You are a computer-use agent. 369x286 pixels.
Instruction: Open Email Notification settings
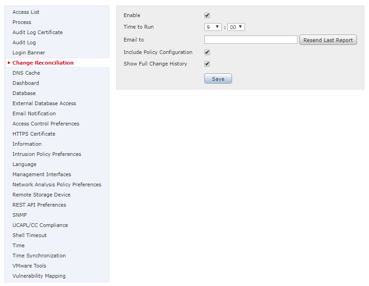coord(34,113)
